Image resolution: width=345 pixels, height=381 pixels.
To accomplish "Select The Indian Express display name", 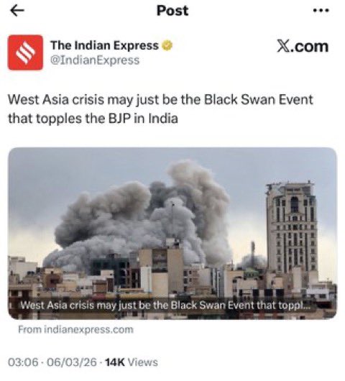I will click(x=104, y=45).
